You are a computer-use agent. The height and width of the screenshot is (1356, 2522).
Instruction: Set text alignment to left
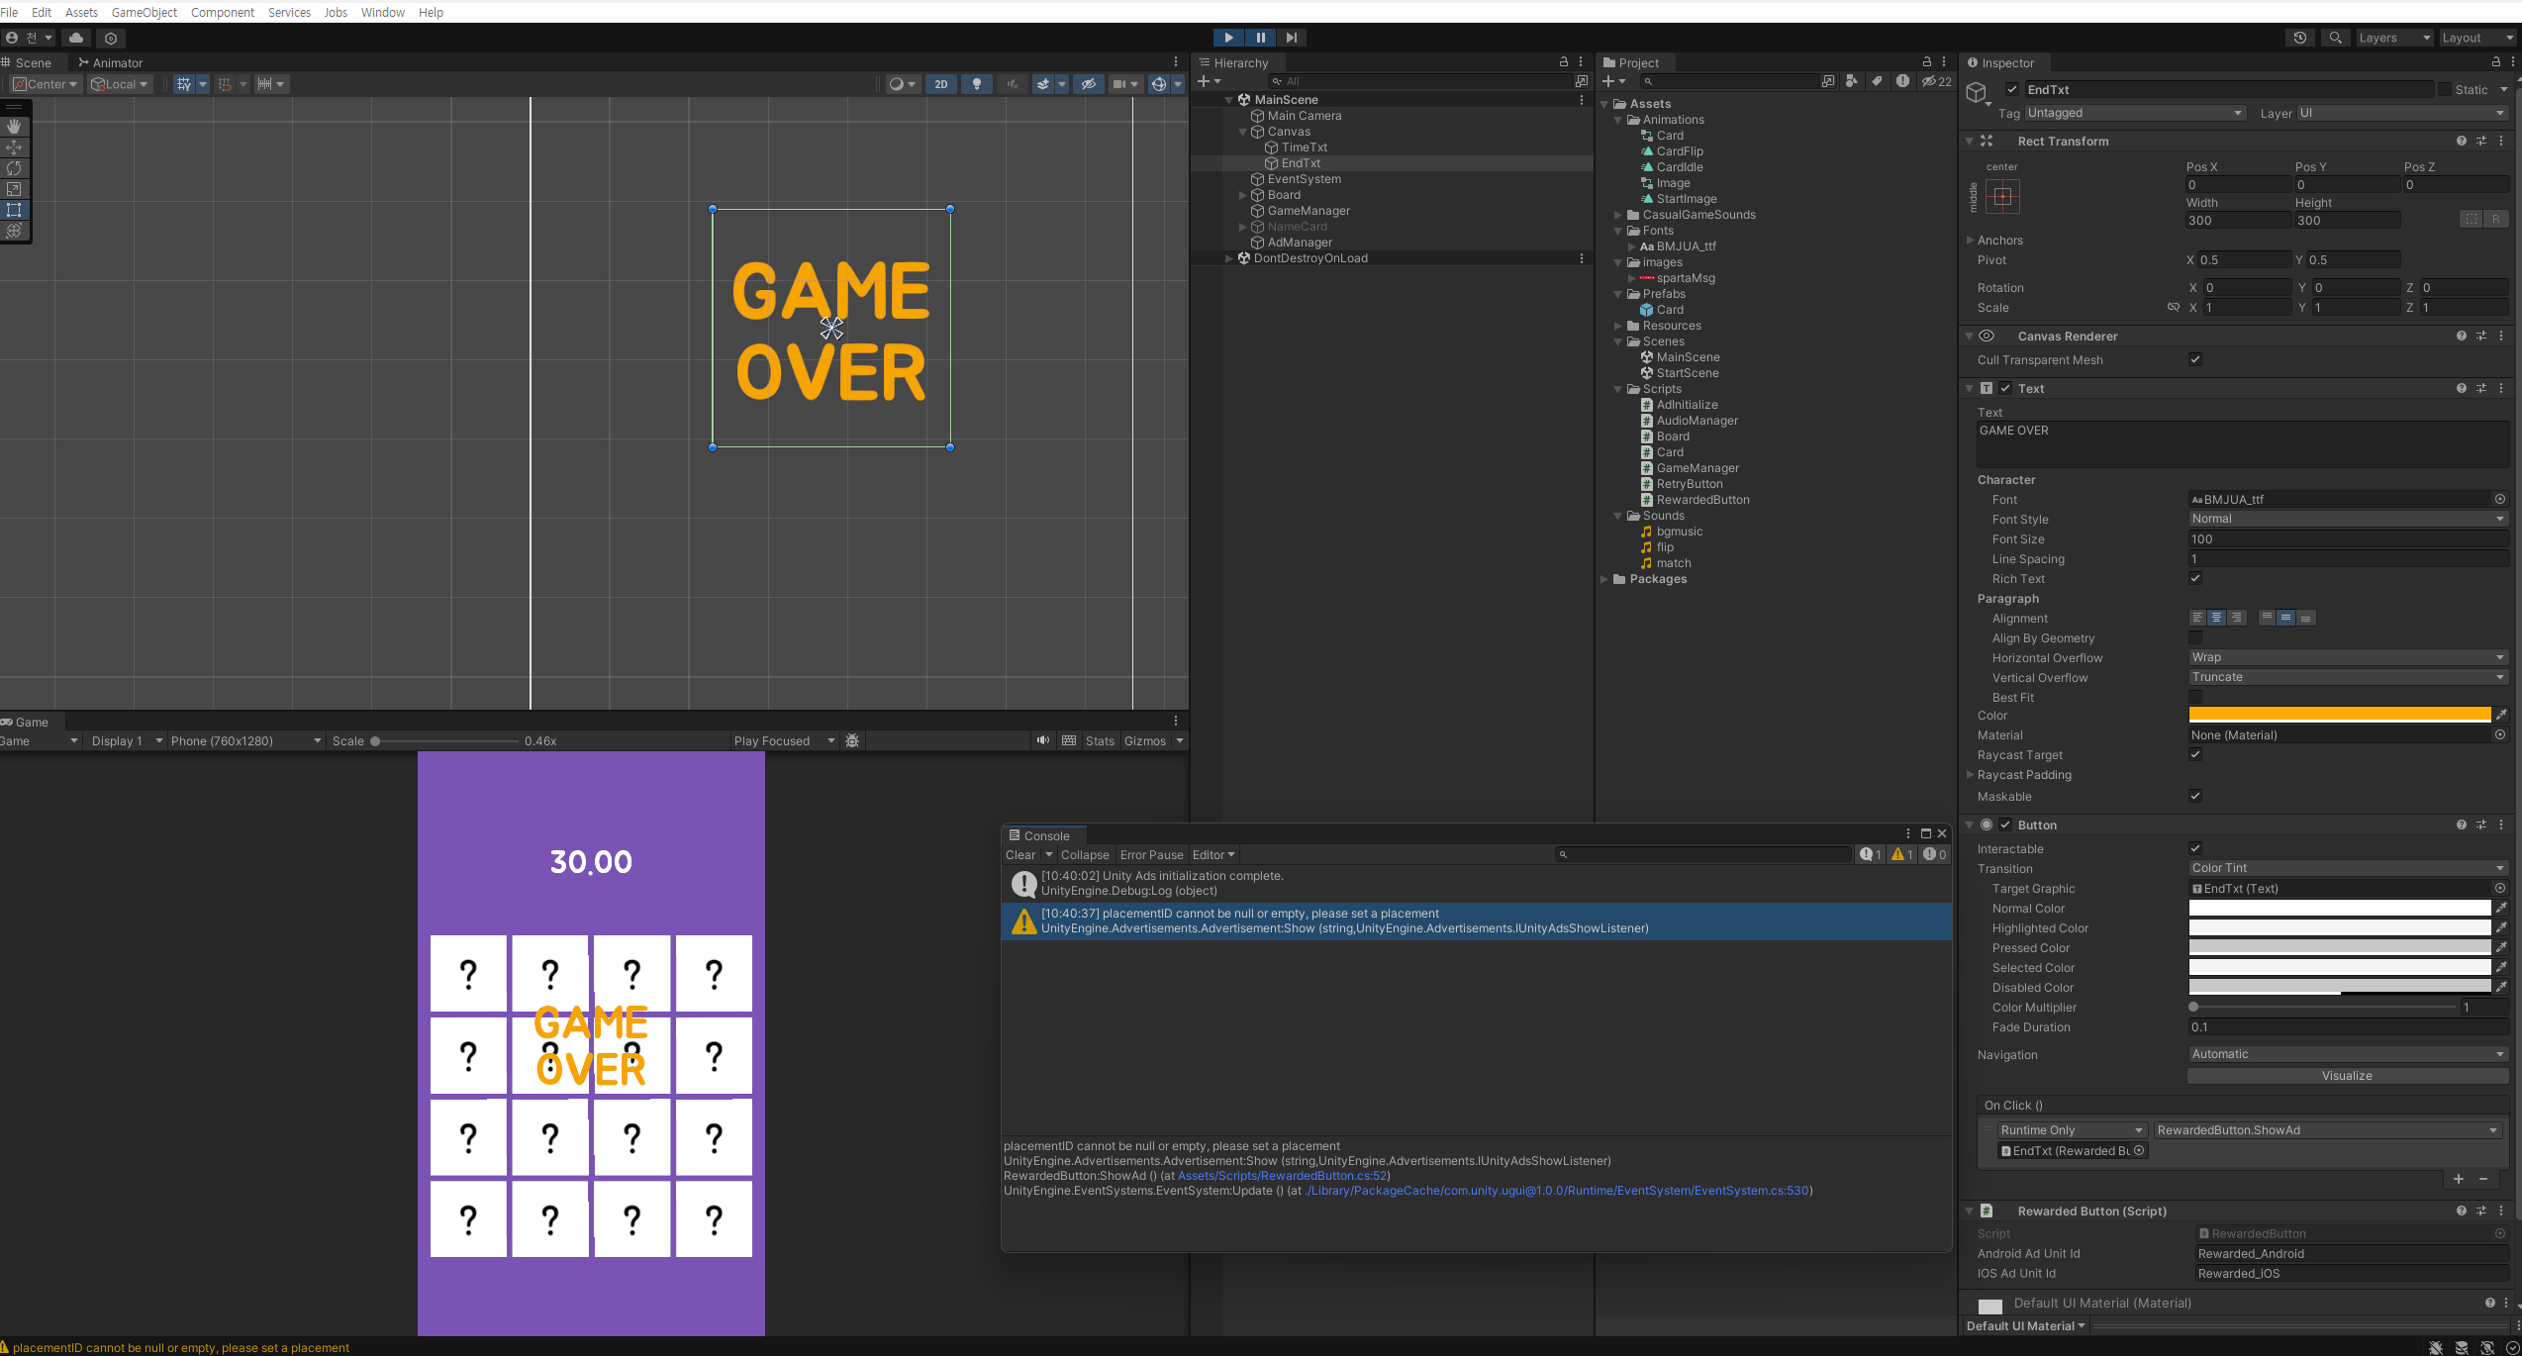coord(2197,618)
